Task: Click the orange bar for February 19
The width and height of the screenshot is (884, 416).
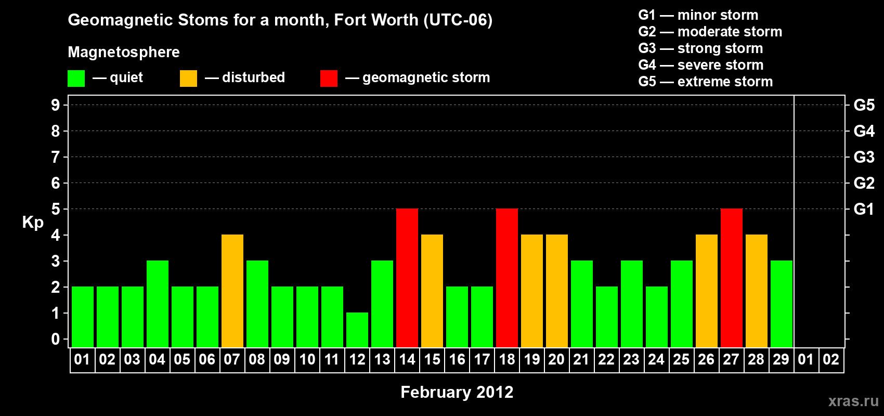Action: tap(532, 291)
